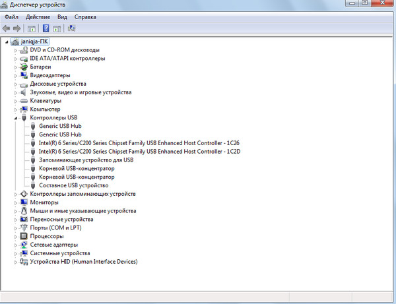Viewport: 396px width, 304px height.
Task: Click the scan for hardware changes icon
Action: click(x=71, y=28)
